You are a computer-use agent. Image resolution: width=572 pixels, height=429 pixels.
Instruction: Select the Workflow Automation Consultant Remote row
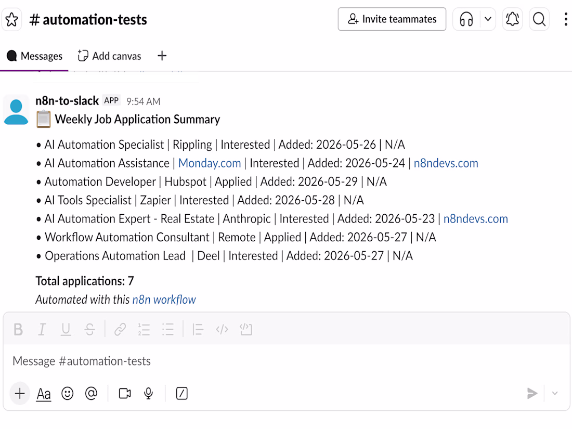pos(236,237)
